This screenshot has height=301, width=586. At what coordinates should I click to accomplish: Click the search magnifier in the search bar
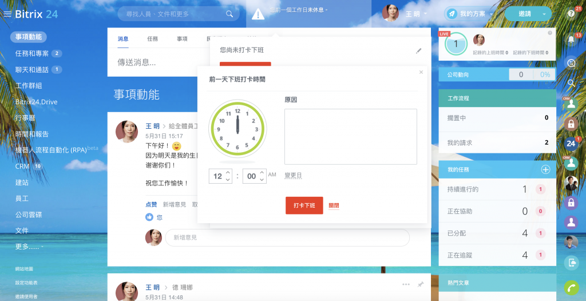[229, 14]
